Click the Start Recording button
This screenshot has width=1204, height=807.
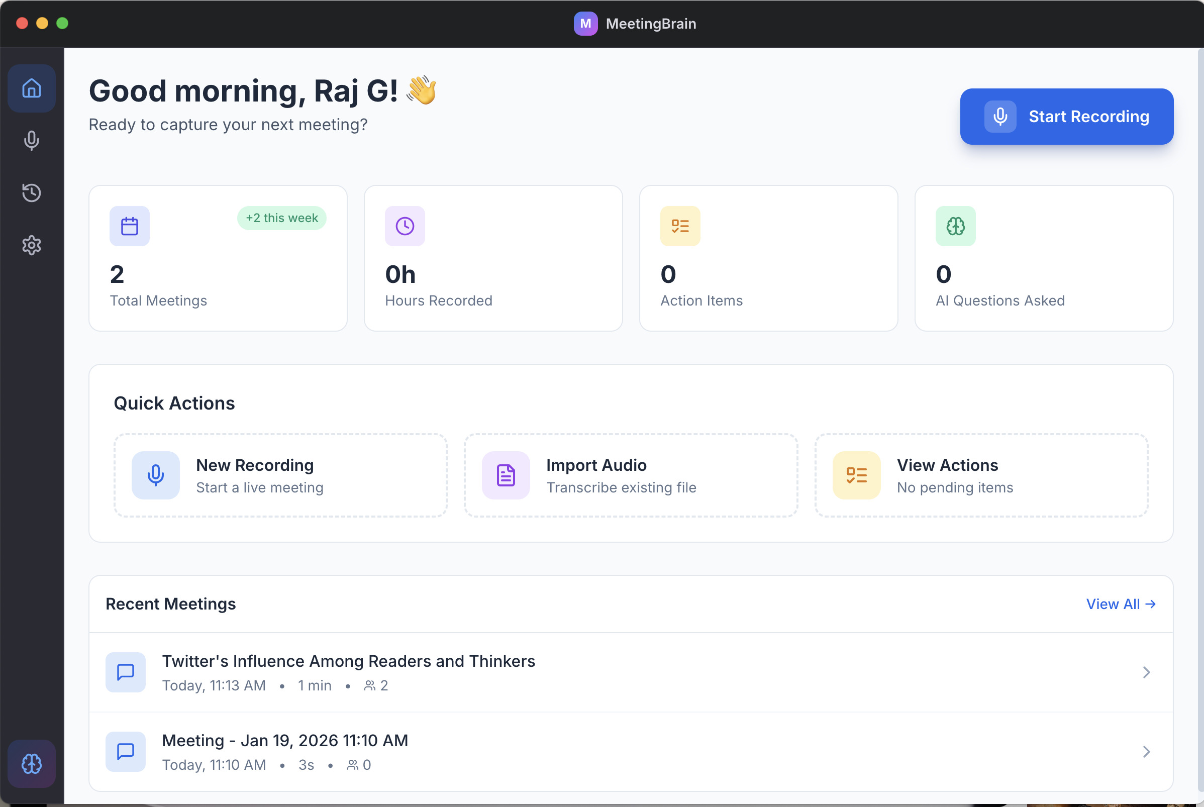(1066, 116)
